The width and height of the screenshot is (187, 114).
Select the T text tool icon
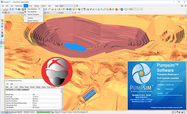coord(82,9)
